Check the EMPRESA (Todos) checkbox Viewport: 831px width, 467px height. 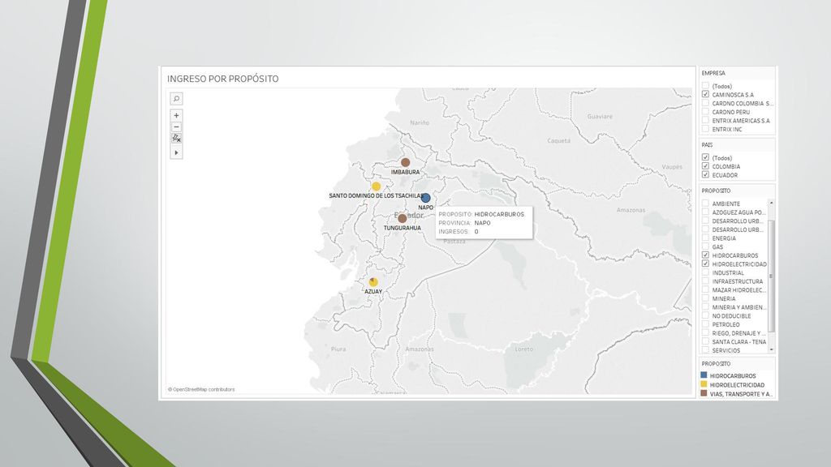pyautogui.click(x=705, y=86)
